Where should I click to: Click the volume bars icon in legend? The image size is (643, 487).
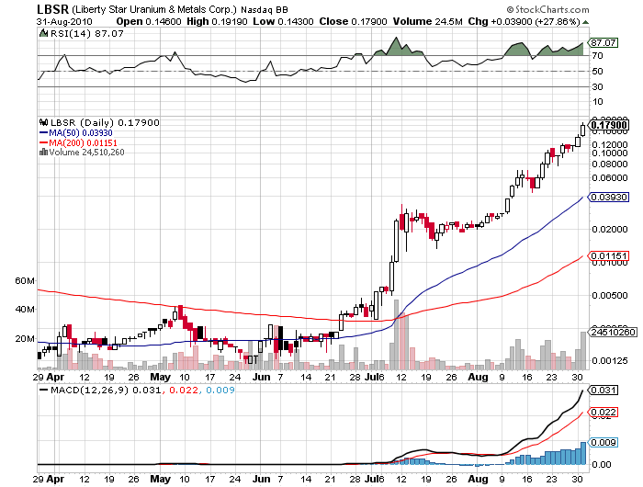click(43, 153)
